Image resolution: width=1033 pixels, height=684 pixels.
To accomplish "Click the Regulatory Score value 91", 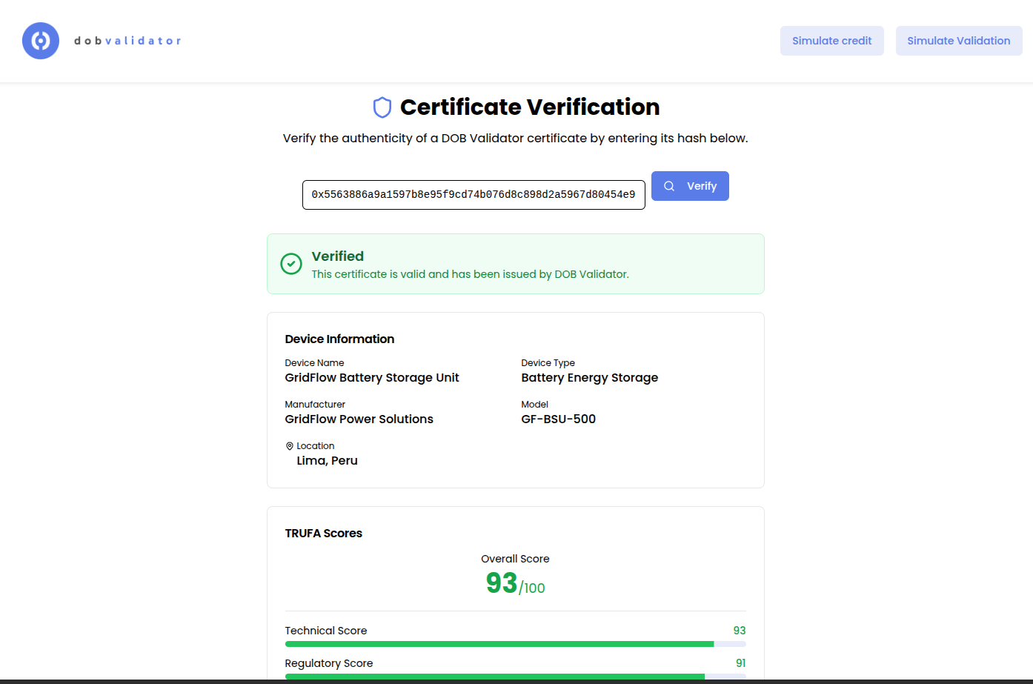I will click(x=740, y=663).
